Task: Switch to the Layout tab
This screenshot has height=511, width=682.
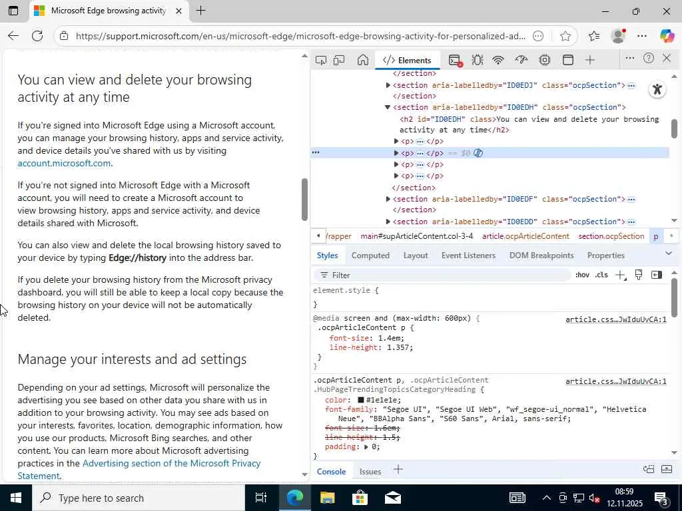Action: [416, 255]
